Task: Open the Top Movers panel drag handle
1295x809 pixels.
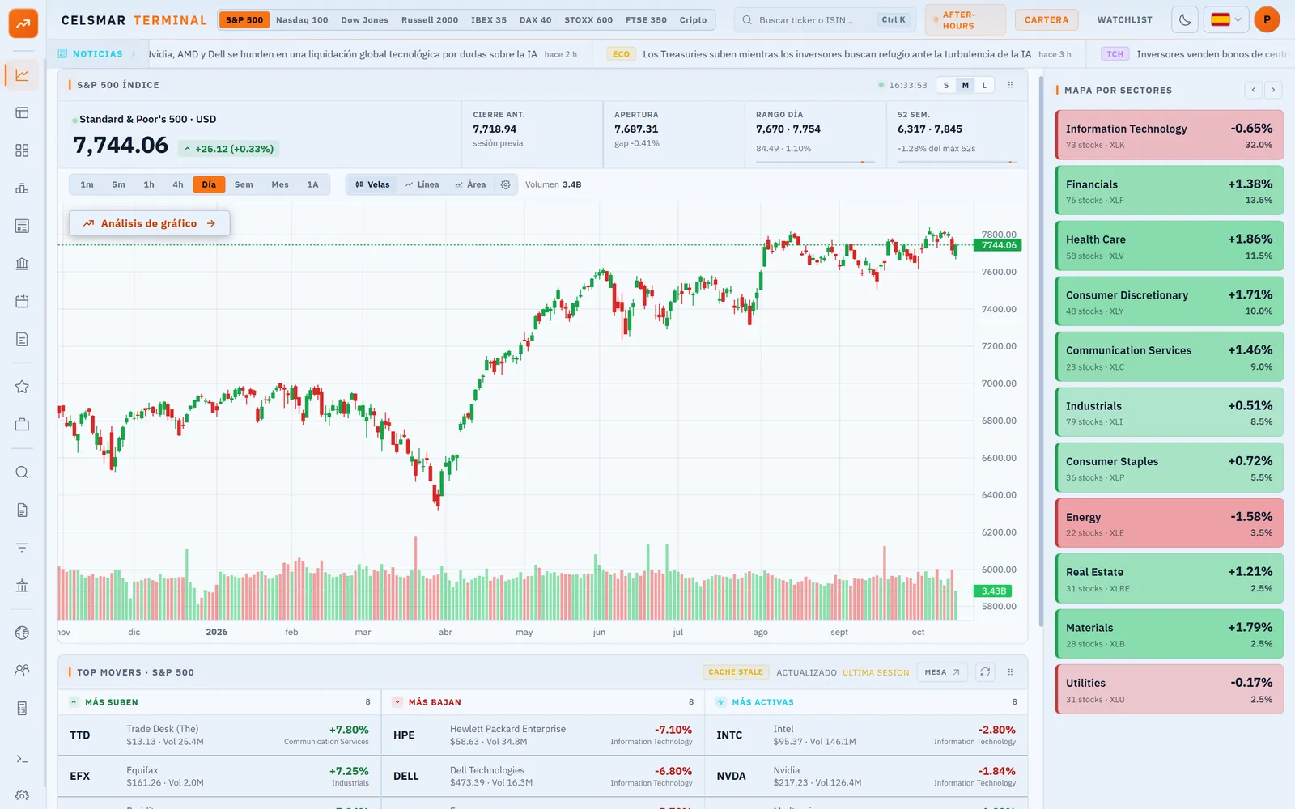Action: click(1010, 672)
